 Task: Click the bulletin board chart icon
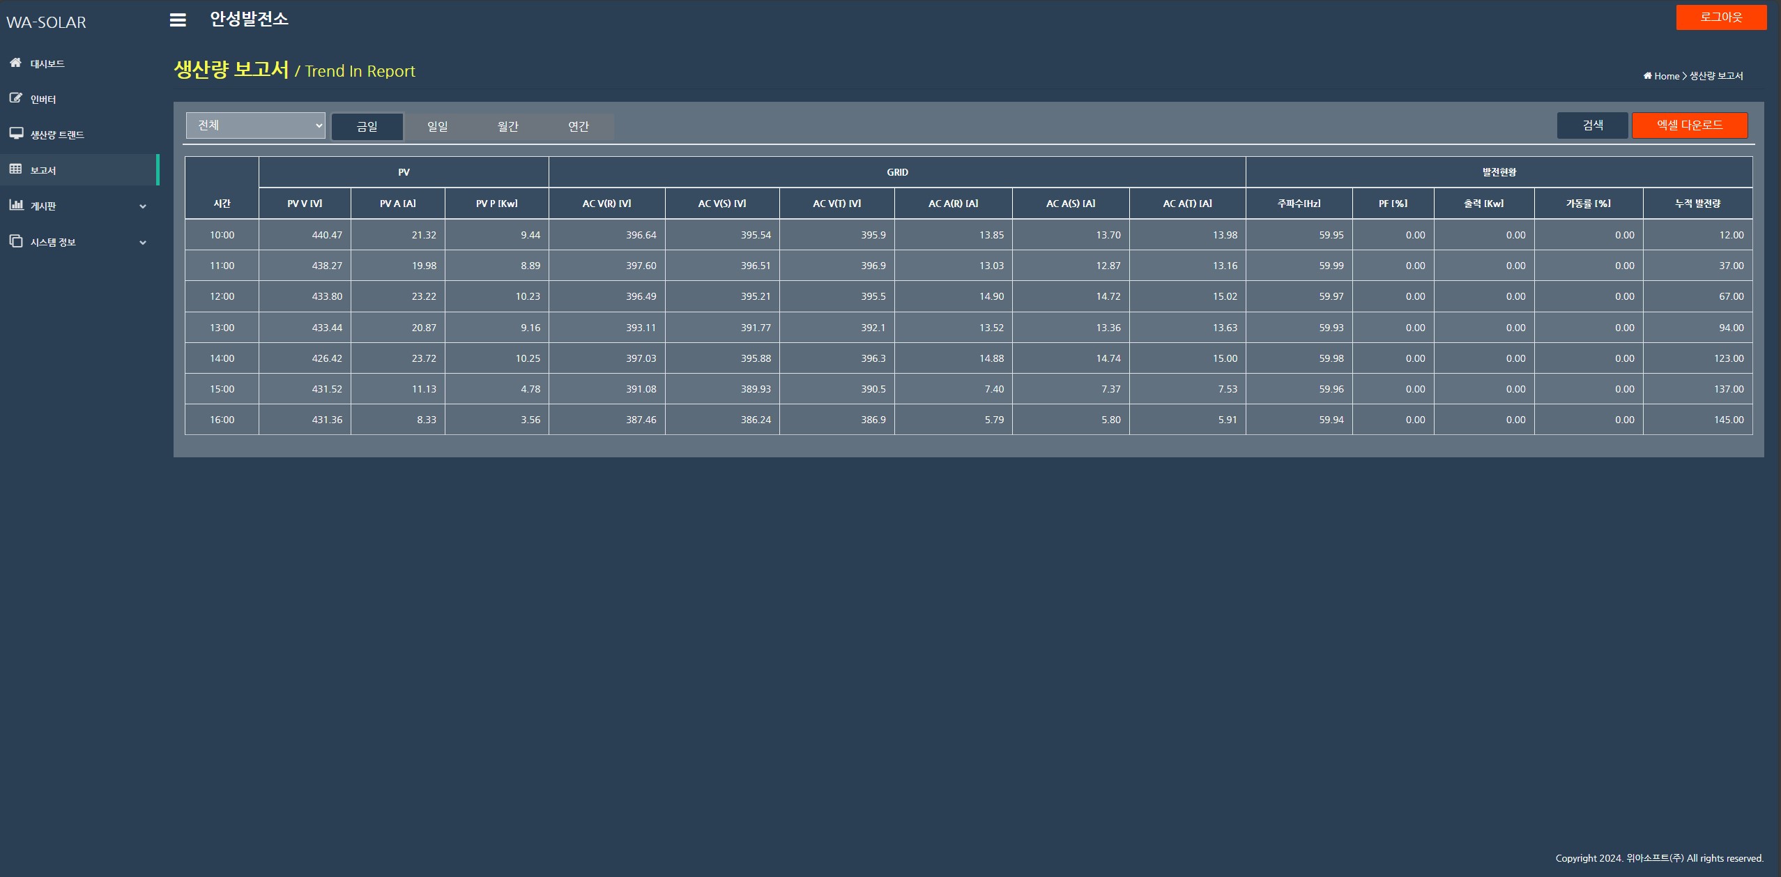click(x=15, y=205)
